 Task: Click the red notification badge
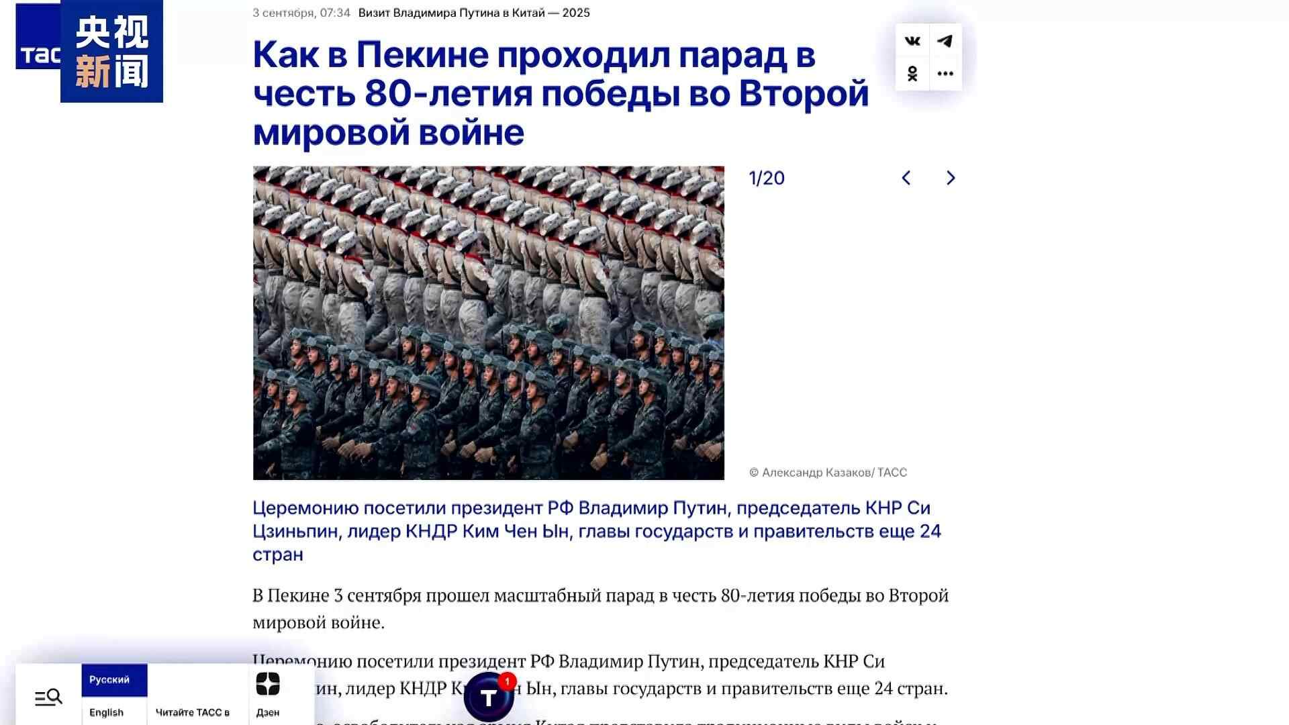pos(508,682)
